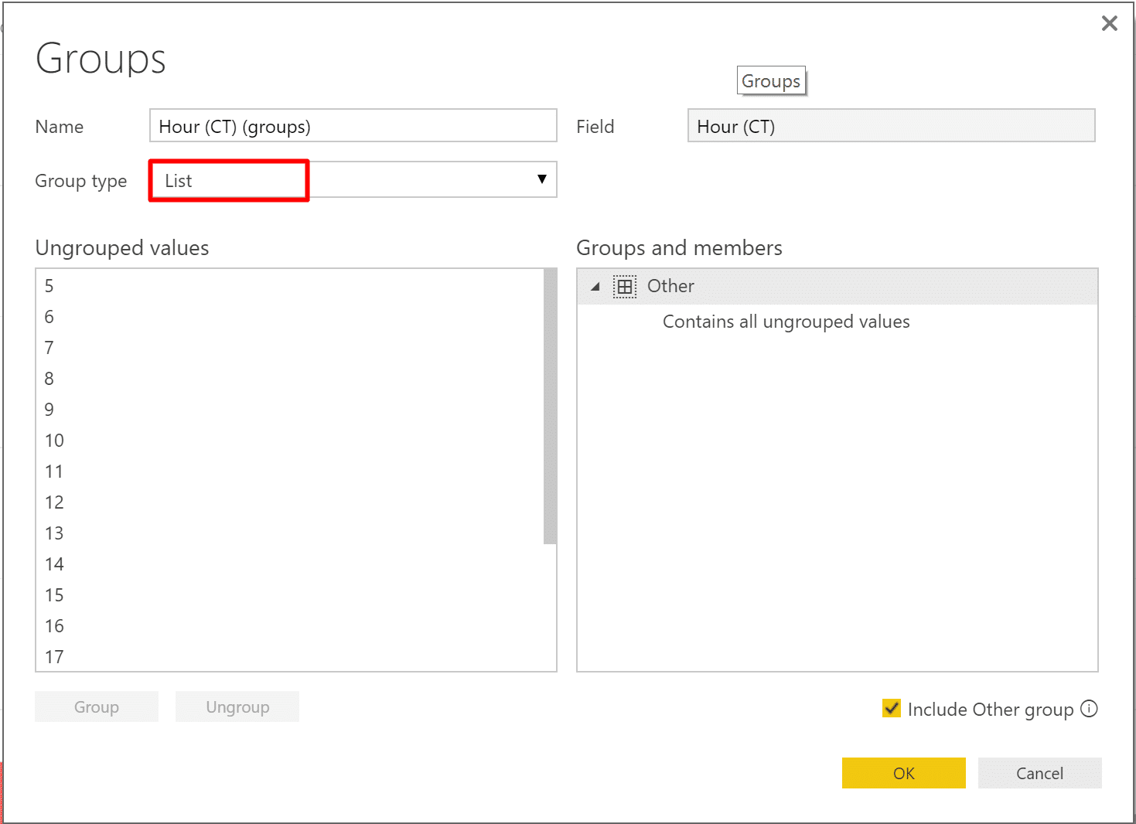Screen dimensions: 1136x824
Task: Select the Other group row
Action: pos(838,287)
